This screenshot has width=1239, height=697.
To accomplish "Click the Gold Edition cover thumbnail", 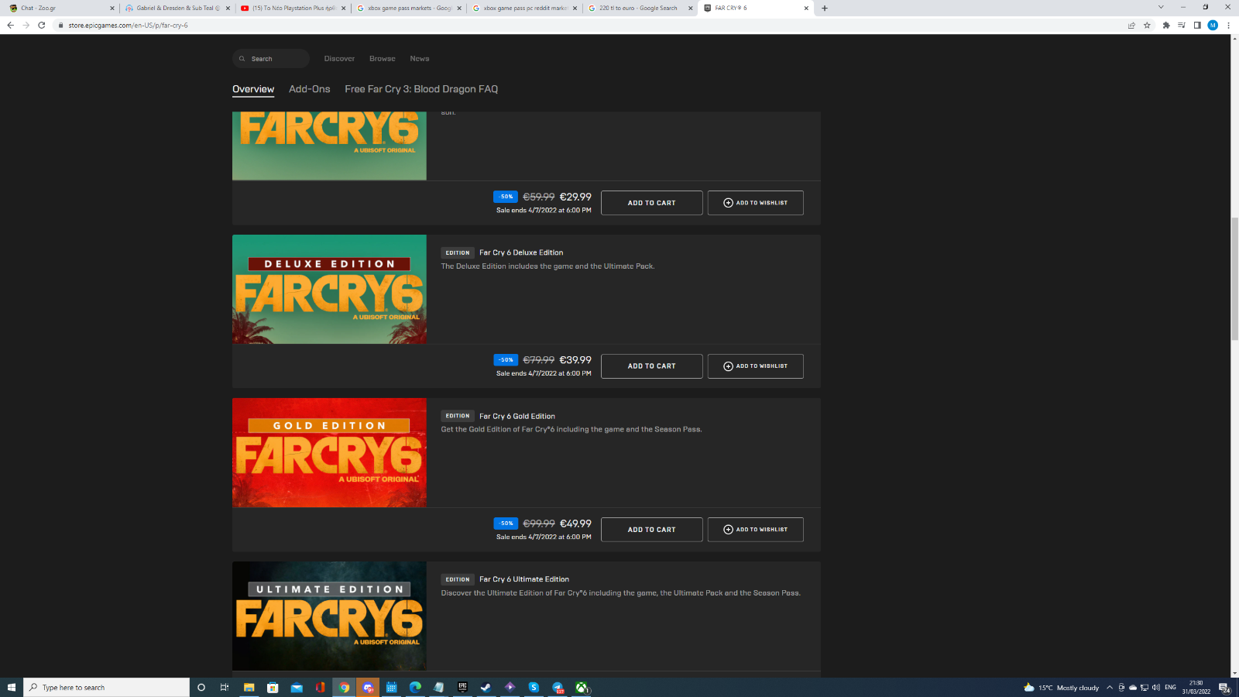I will point(329,452).
